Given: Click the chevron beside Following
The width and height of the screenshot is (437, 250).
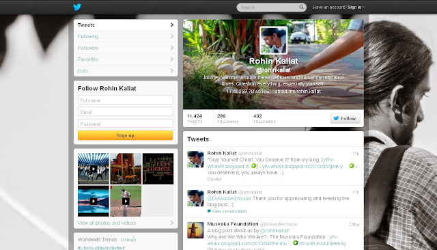Looking at the screenshot, I should [171, 36].
